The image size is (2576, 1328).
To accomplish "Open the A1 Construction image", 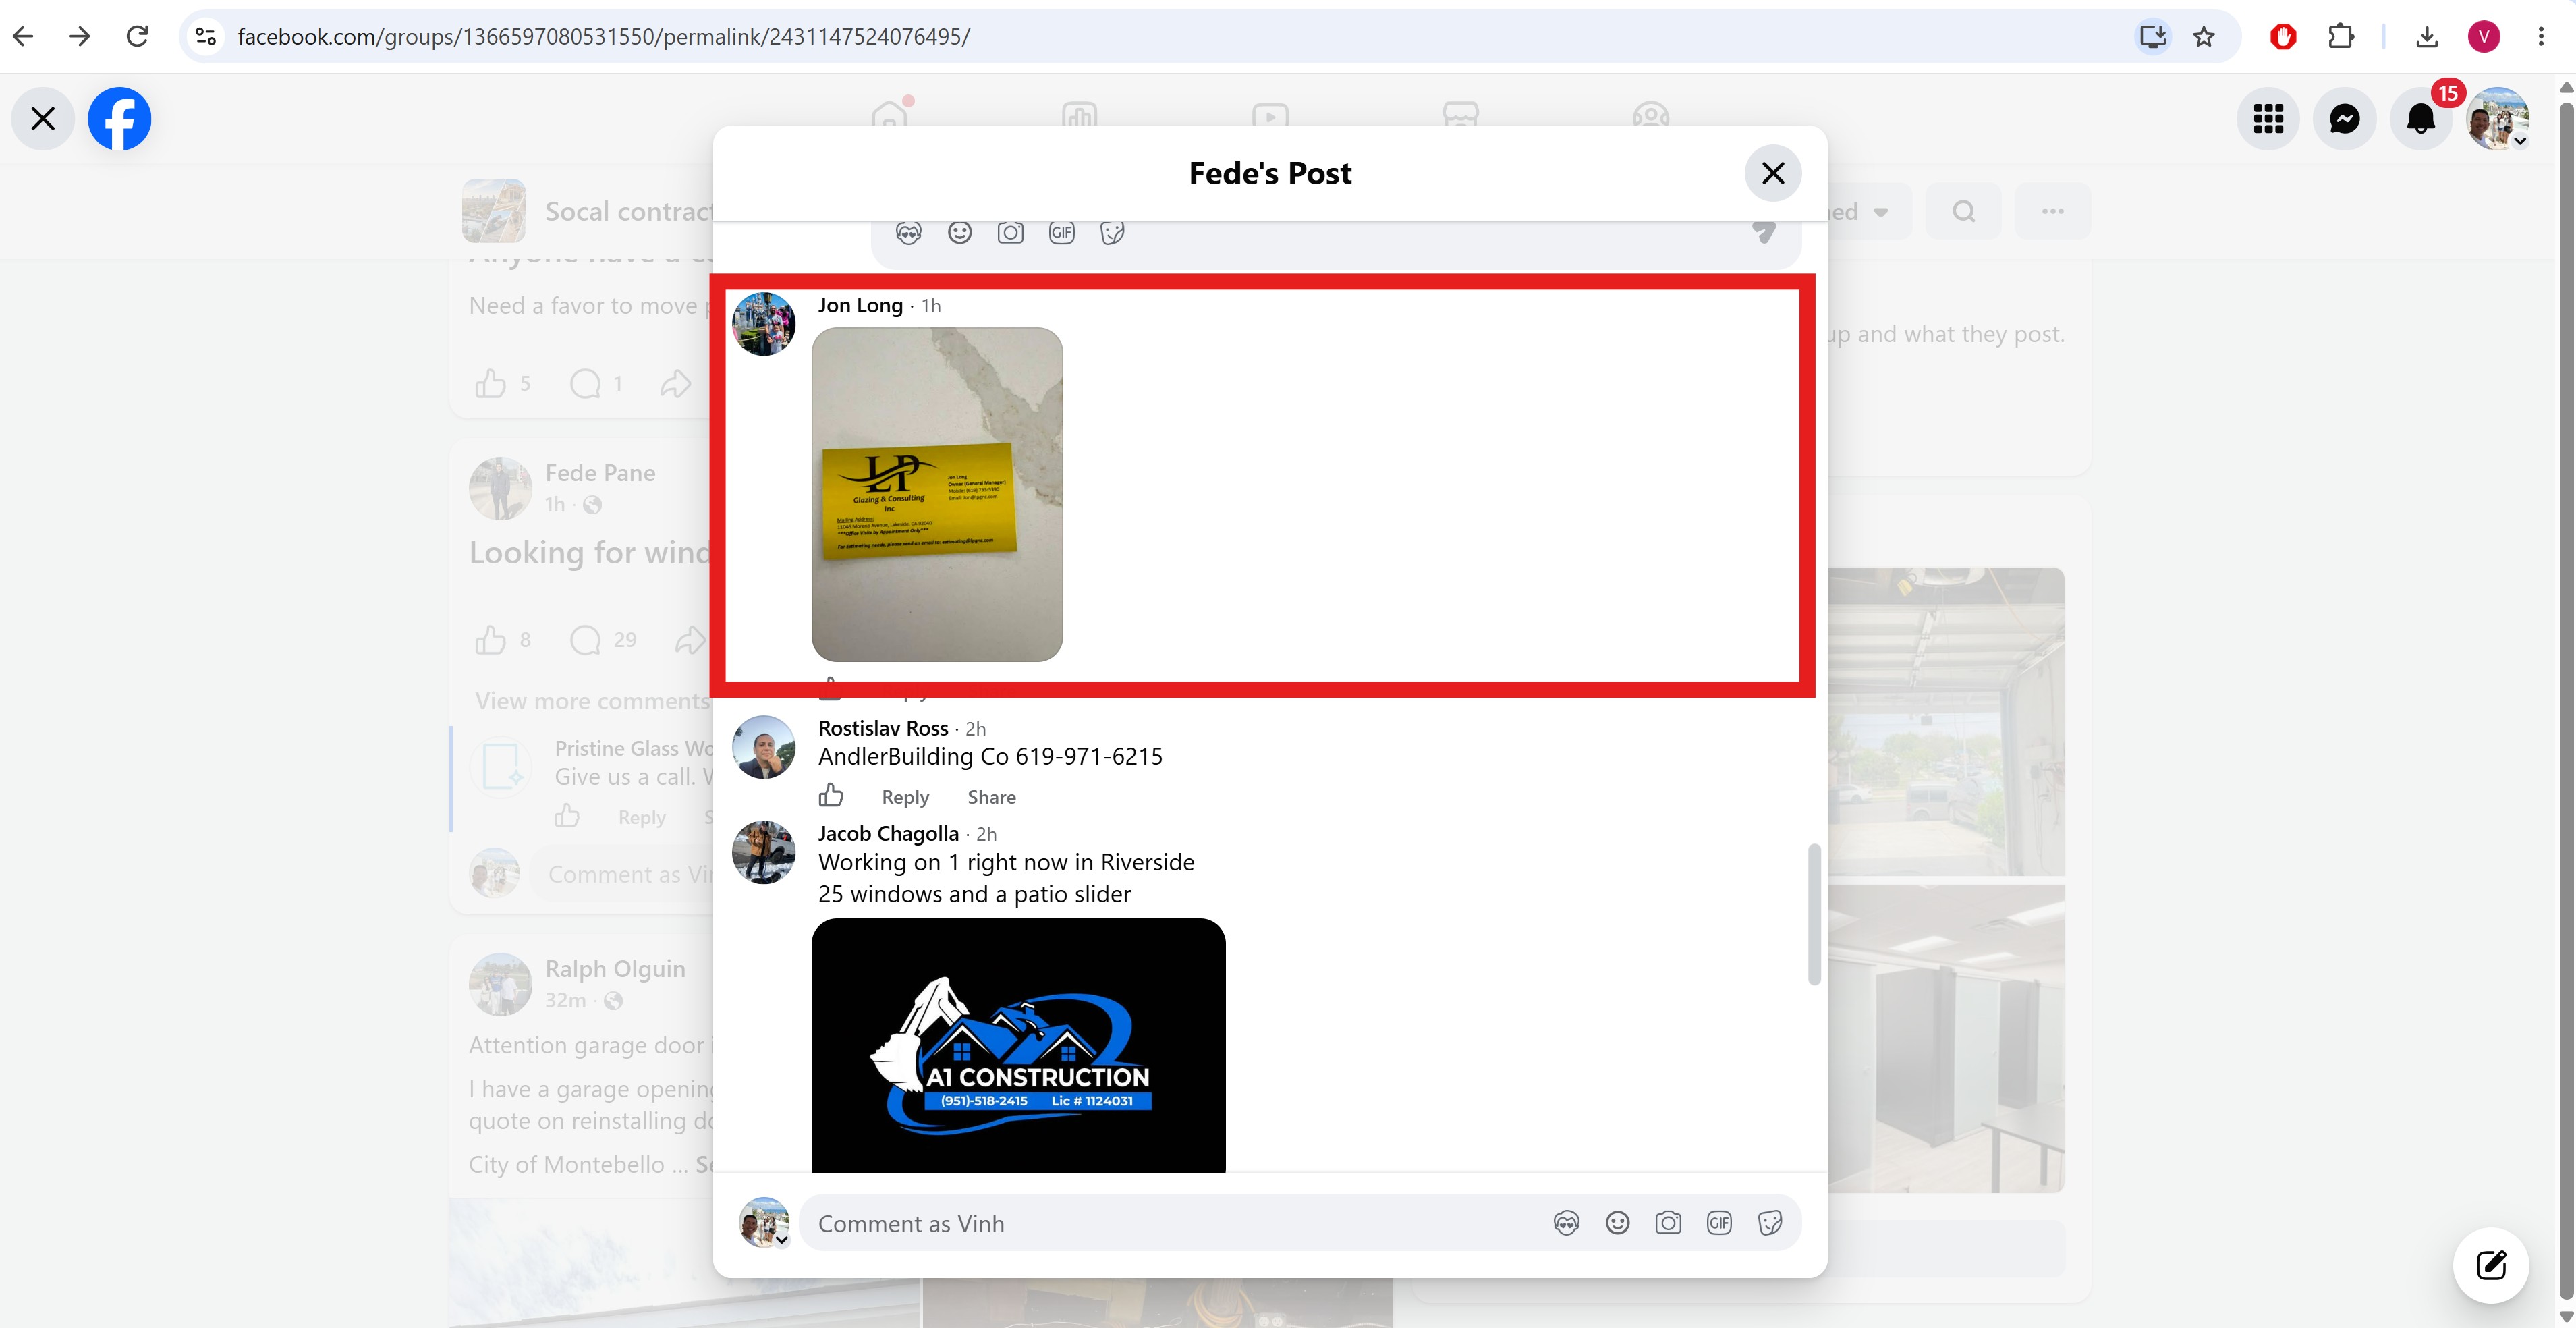I will point(1018,1046).
